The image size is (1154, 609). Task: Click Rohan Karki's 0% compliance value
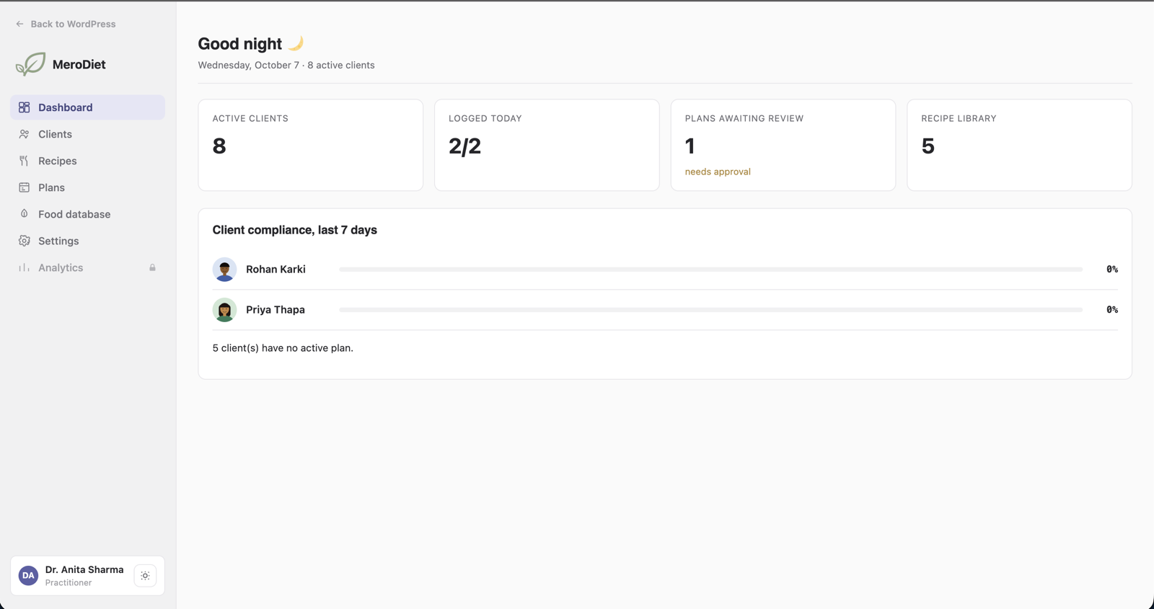tap(1111, 270)
